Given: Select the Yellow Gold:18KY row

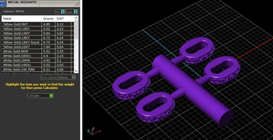Looking at the screenshot, I should click(x=38, y=38).
